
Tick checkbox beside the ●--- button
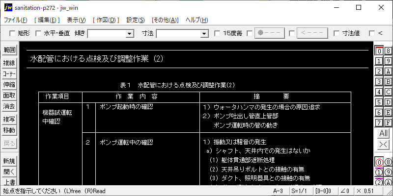pos(250,33)
